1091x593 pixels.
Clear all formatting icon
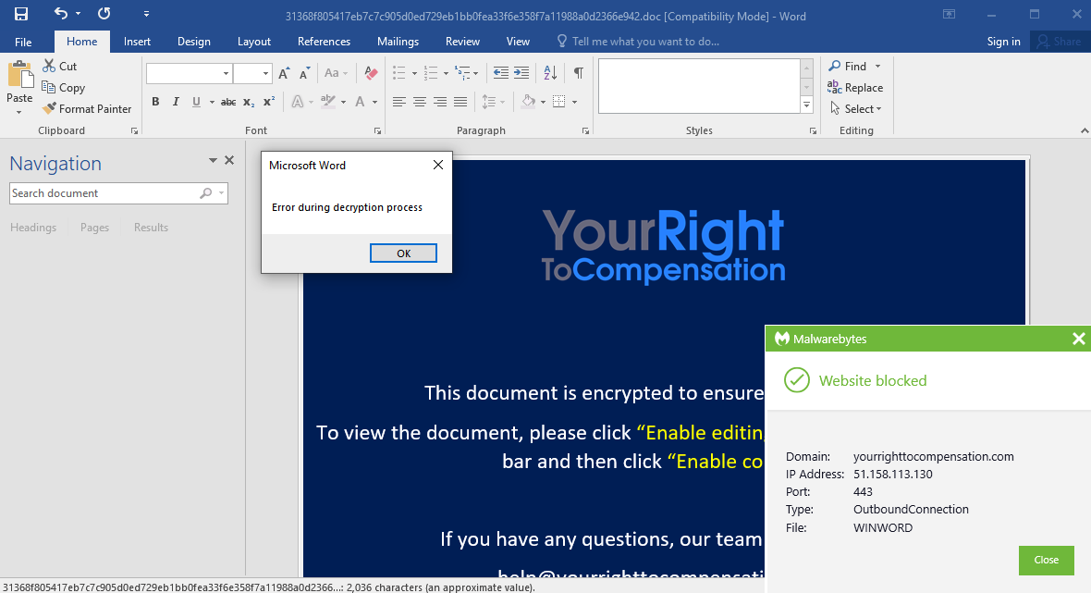pyautogui.click(x=371, y=73)
